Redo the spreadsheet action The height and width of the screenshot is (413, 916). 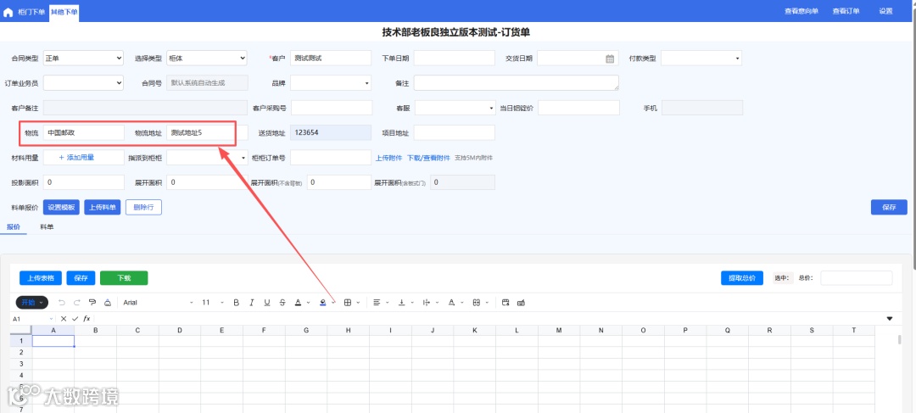tap(77, 302)
